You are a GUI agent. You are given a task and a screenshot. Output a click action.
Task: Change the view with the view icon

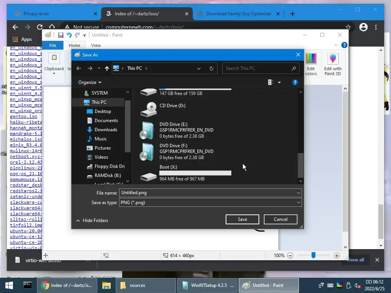click(x=271, y=82)
